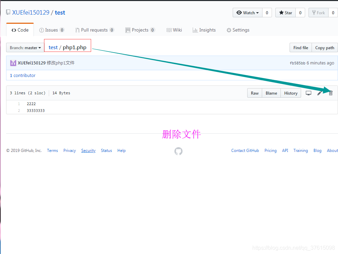Viewport: 338px width, 254px height.
Task: Click the 14 Bytes file size text
Action: pyautogui.click(x=61, y=93)
